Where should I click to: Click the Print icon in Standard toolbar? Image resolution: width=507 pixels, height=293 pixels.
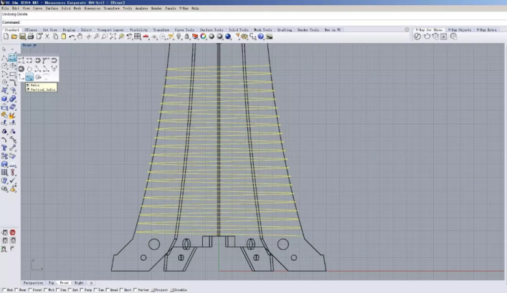30,37
